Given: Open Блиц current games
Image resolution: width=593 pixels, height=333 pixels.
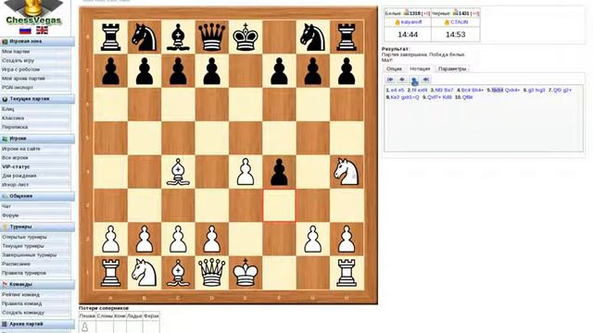Looking at the screenshot, I should [8, 109].
